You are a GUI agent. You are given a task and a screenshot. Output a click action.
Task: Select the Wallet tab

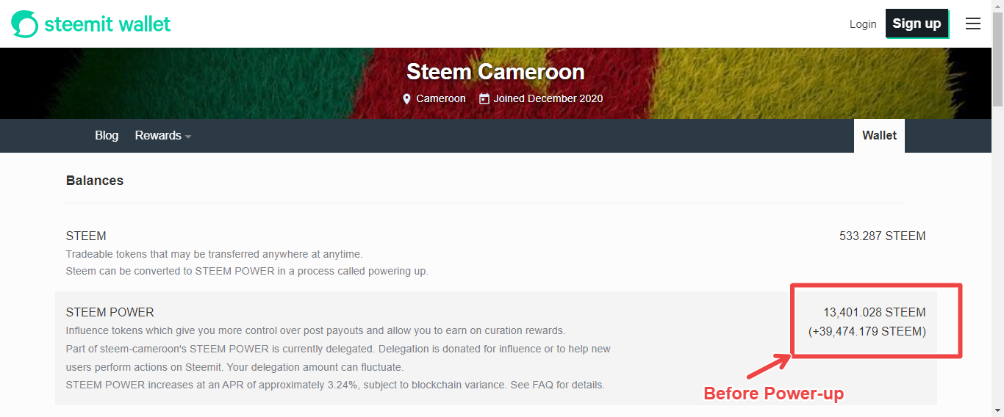pyautogui.click(x=879, y=136)
